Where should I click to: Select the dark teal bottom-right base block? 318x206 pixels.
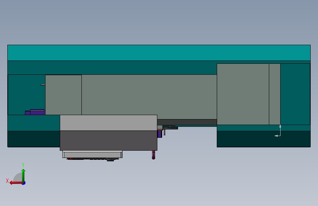point(264,139)
